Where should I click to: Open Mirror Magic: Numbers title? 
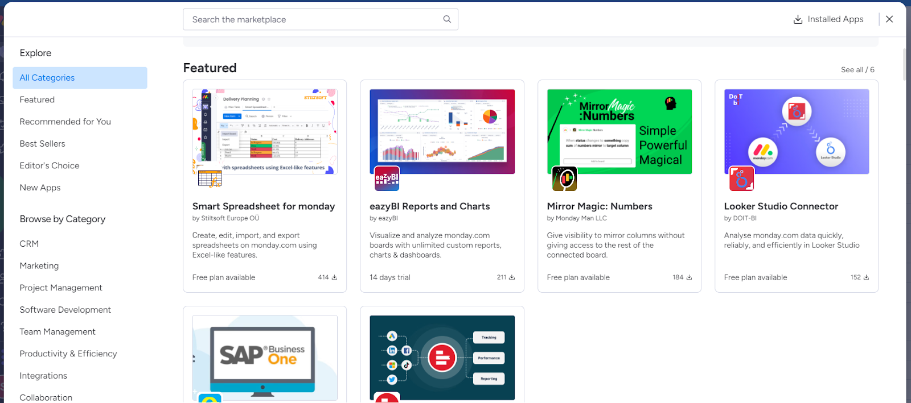point(600,206)
